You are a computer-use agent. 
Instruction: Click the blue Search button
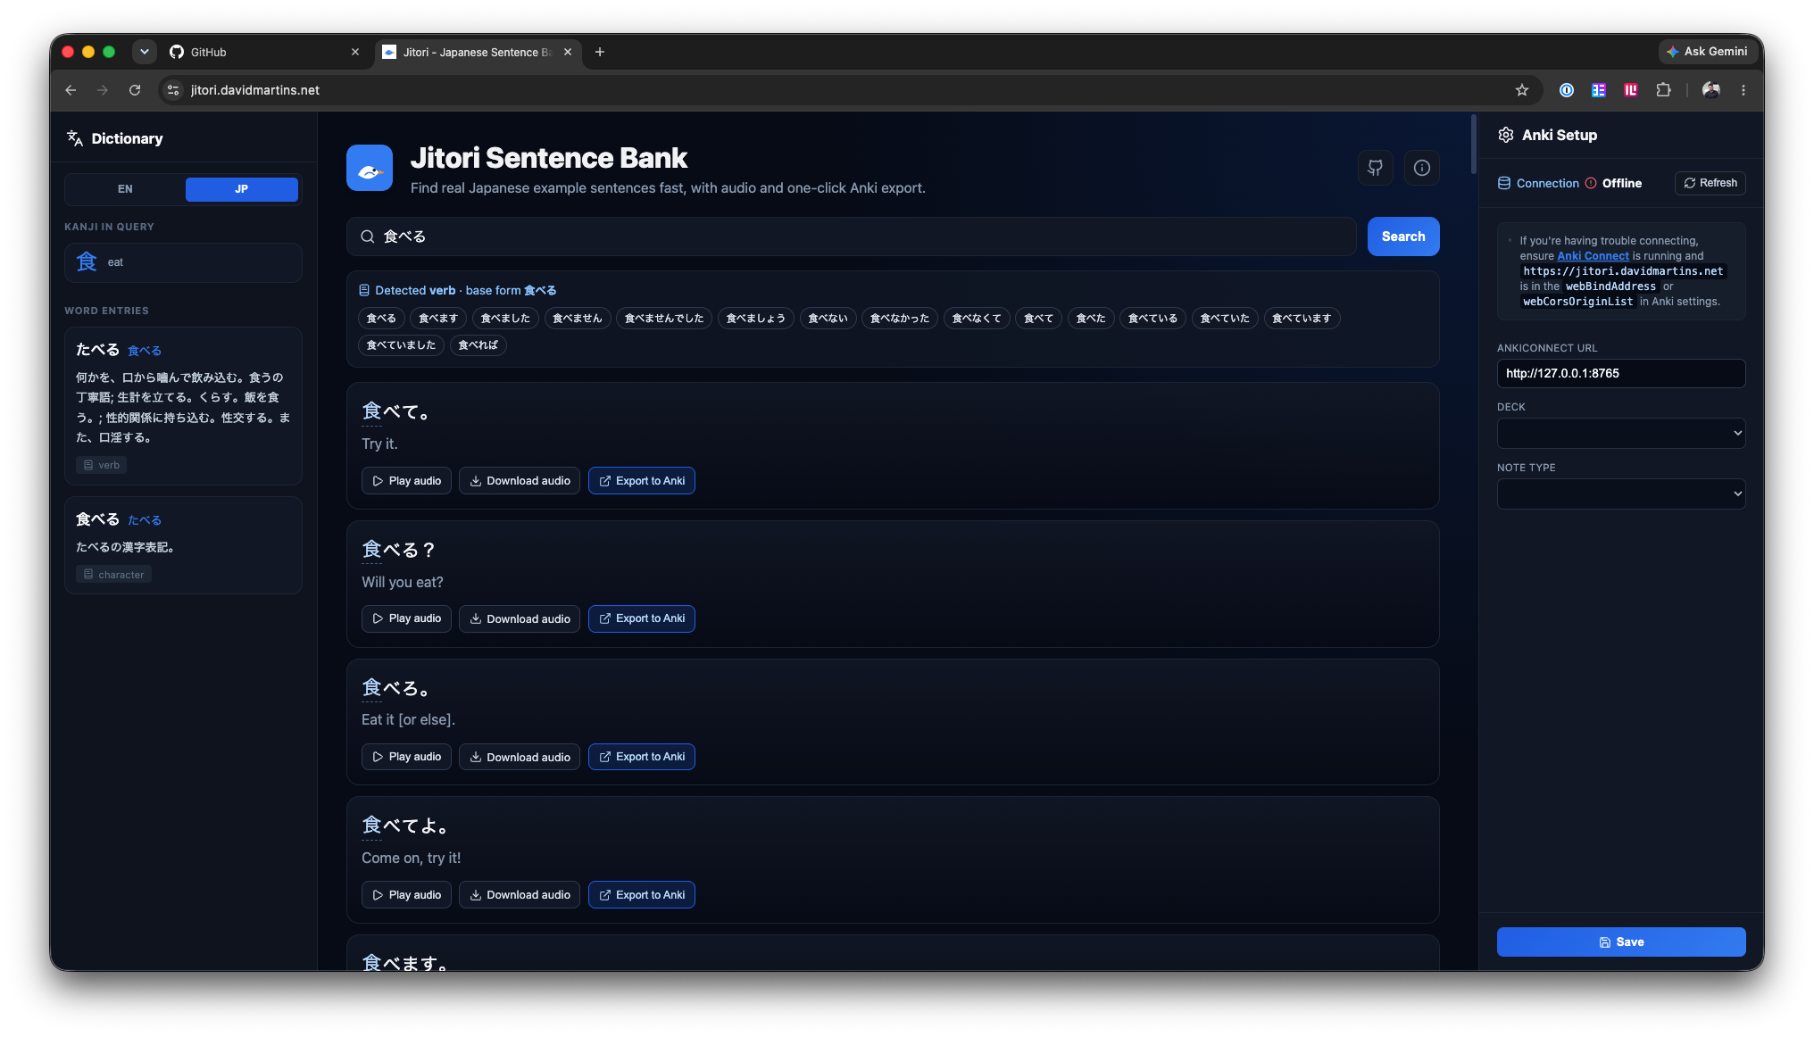[x=1403, y=236]
